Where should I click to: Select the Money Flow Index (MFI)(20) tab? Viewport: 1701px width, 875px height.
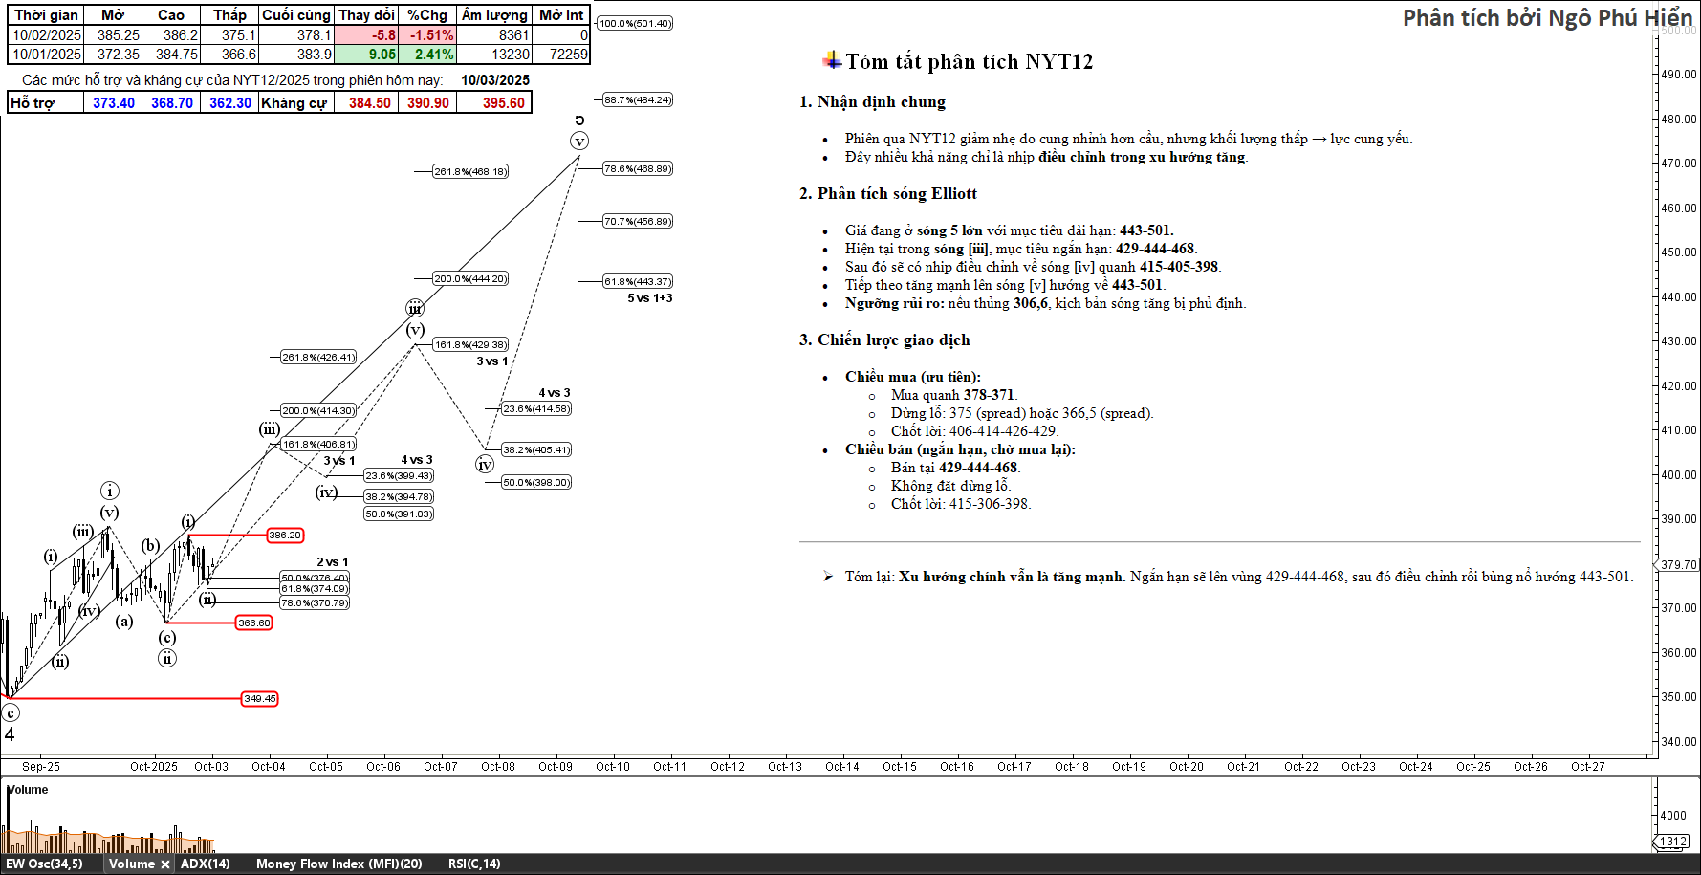[338, 864]
